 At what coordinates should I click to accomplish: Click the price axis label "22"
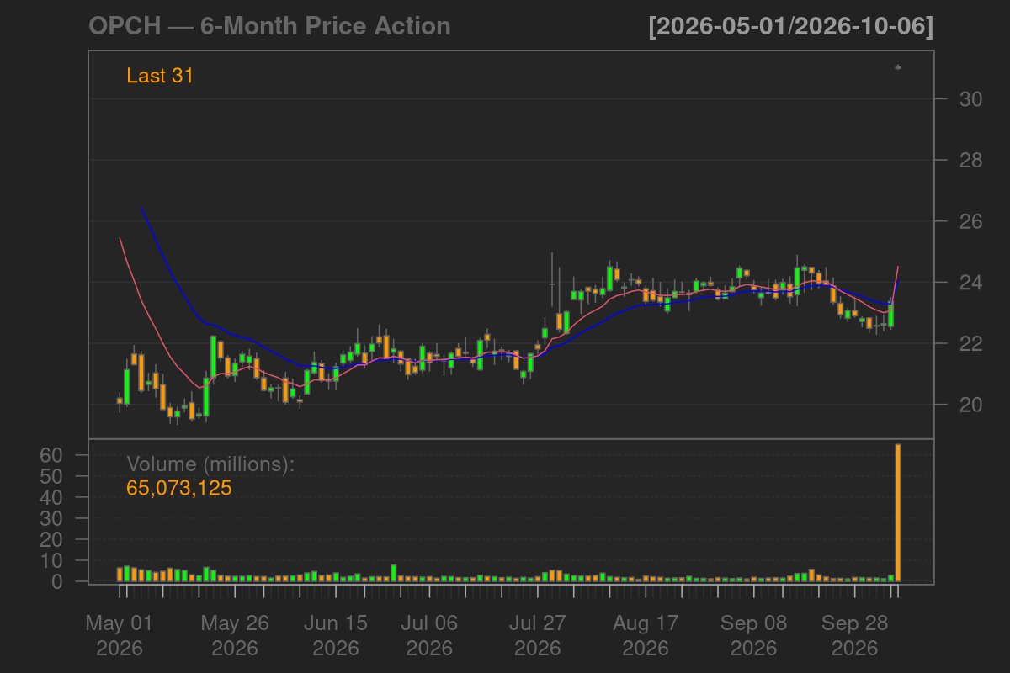coord(971,343)
